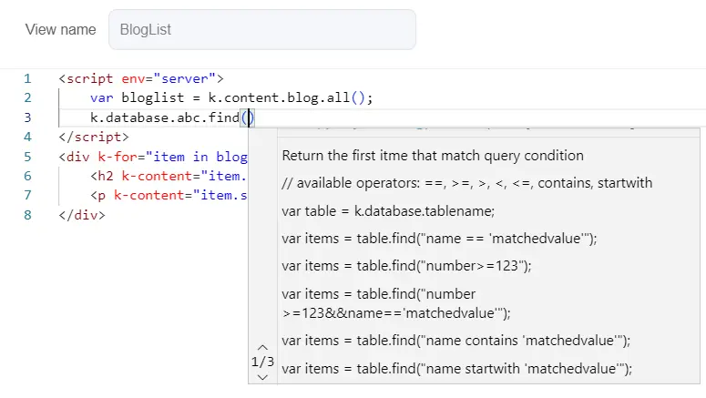706x398 pixels.
Task: Click the 'name startwith' example line
Action: tap(456, 368)
